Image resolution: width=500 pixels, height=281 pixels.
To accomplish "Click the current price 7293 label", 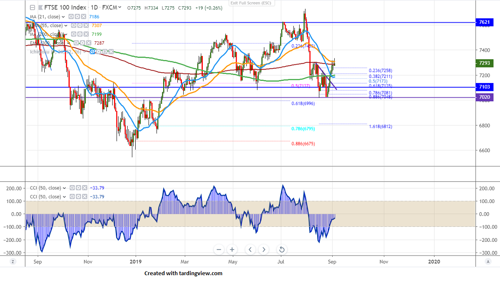I will point(485,63).
